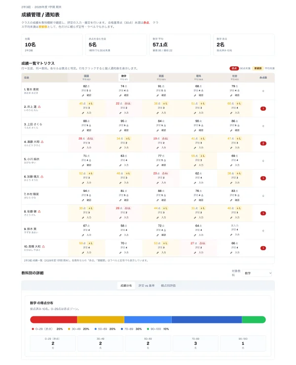The width and height of the screenshot is (296, 365).
Task: Open student row 3. 上田 さくら
Action: 148,126
